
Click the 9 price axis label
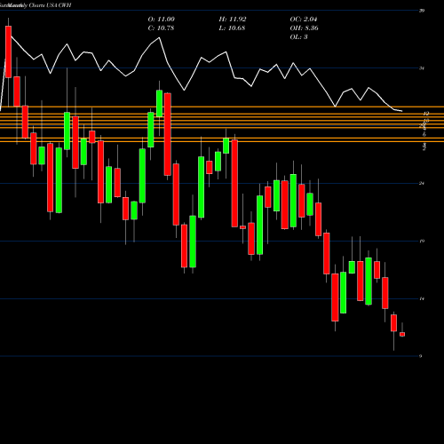pyautogui.click(x=421, y=356)
